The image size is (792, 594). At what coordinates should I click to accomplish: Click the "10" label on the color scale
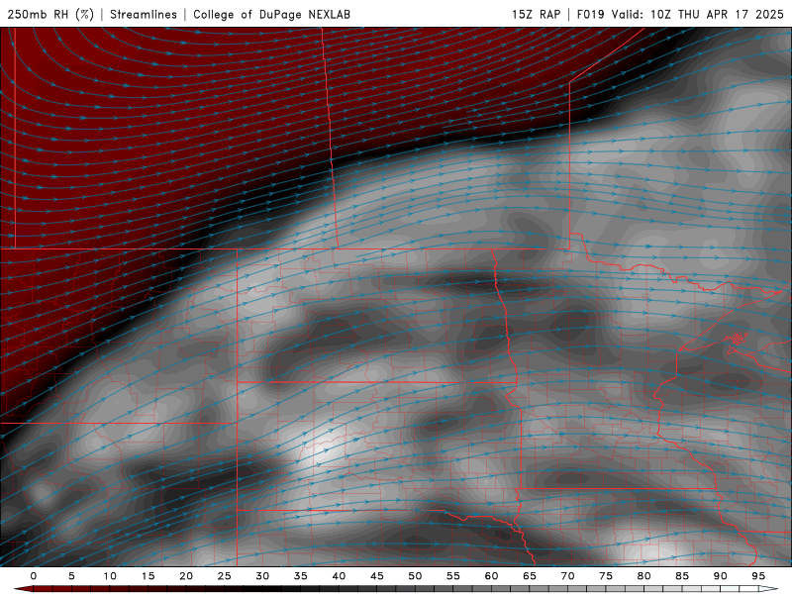click(110, 576)
